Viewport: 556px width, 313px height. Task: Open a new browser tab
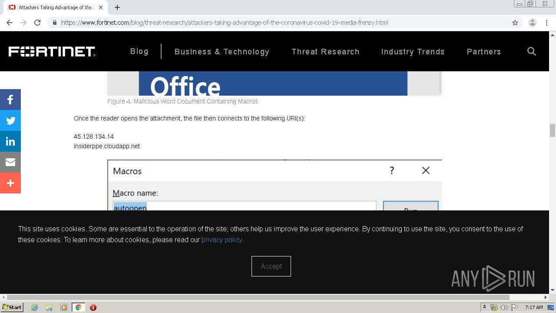pyautogui.click(x=117, y=7)
